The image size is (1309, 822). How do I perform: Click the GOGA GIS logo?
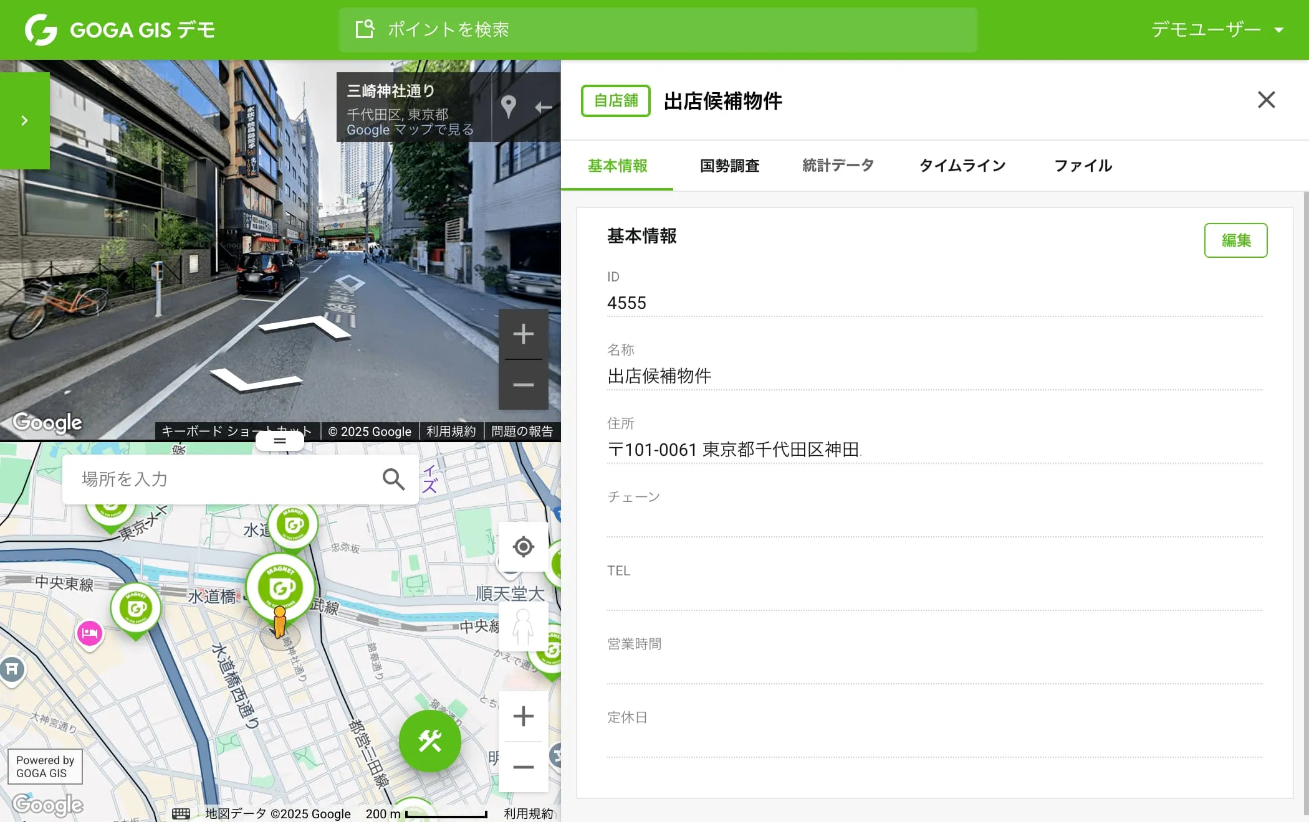118,29
